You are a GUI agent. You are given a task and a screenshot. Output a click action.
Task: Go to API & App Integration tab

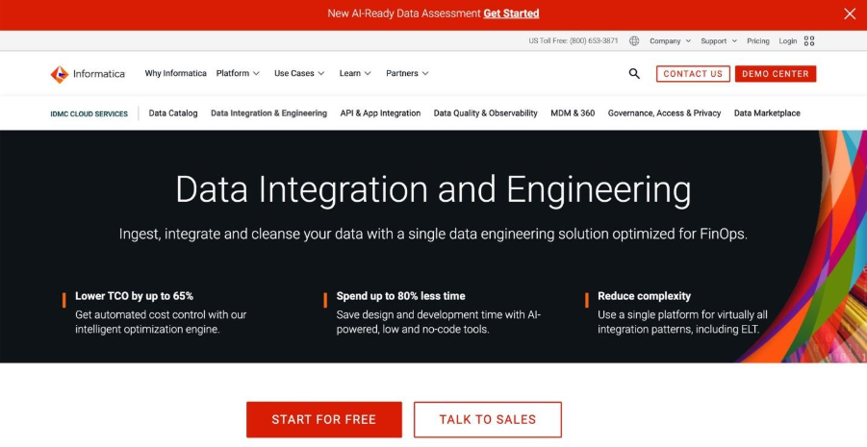pyautogui.click(x=380, y=113)
